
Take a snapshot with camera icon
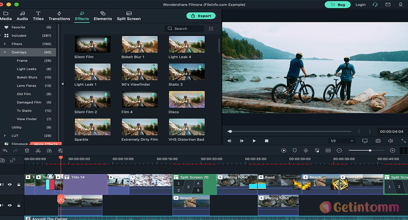tap(378, 141)
